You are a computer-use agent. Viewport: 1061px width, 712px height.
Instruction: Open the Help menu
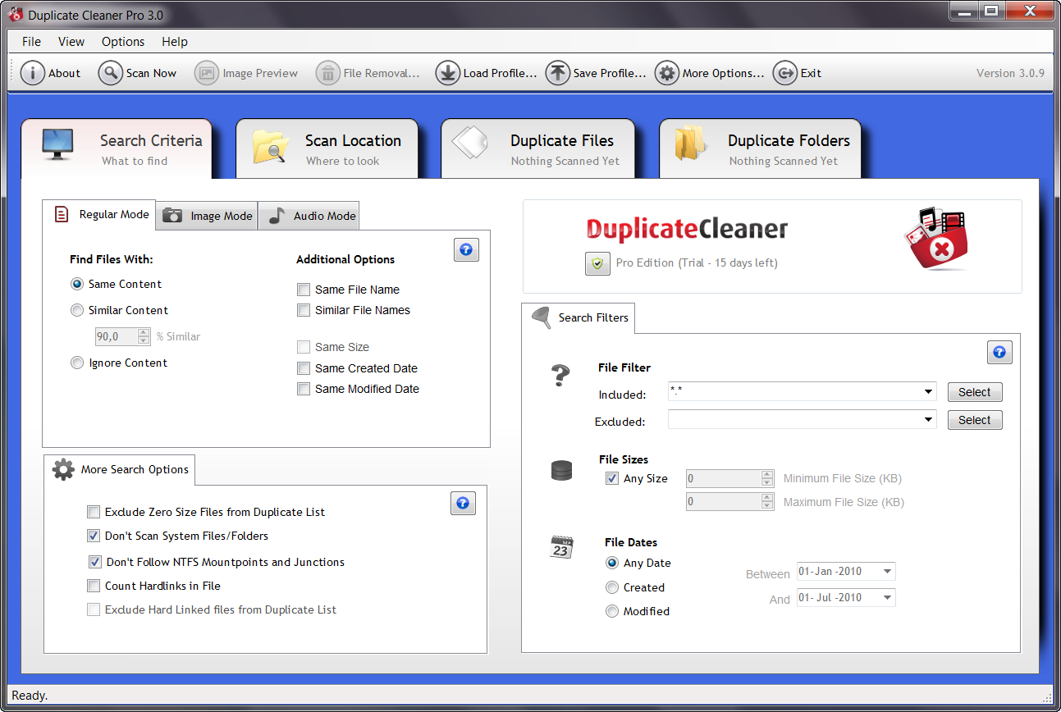(x=175, y=42)
